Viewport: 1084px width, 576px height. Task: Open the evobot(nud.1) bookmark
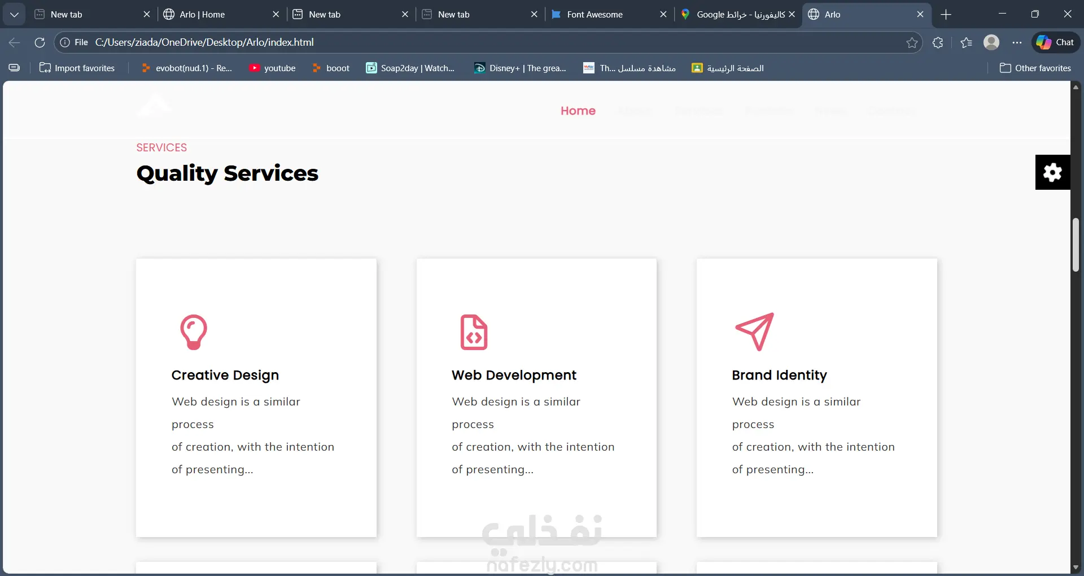[x=187, y=68]
